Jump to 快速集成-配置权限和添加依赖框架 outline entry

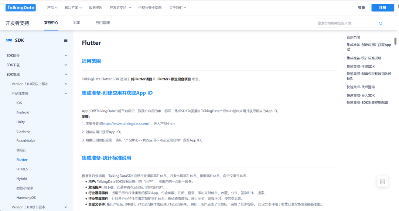(369, 76)
